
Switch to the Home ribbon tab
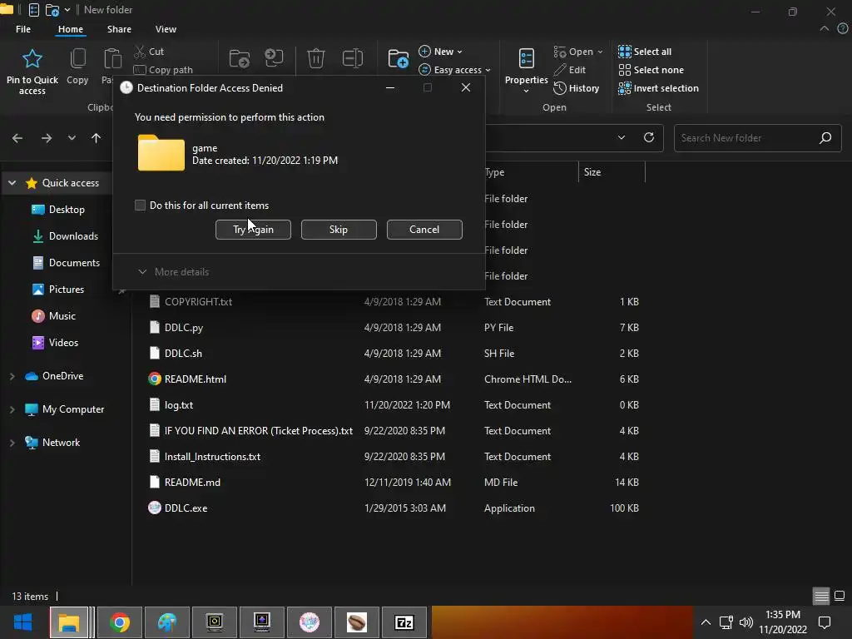click(71, 29)
